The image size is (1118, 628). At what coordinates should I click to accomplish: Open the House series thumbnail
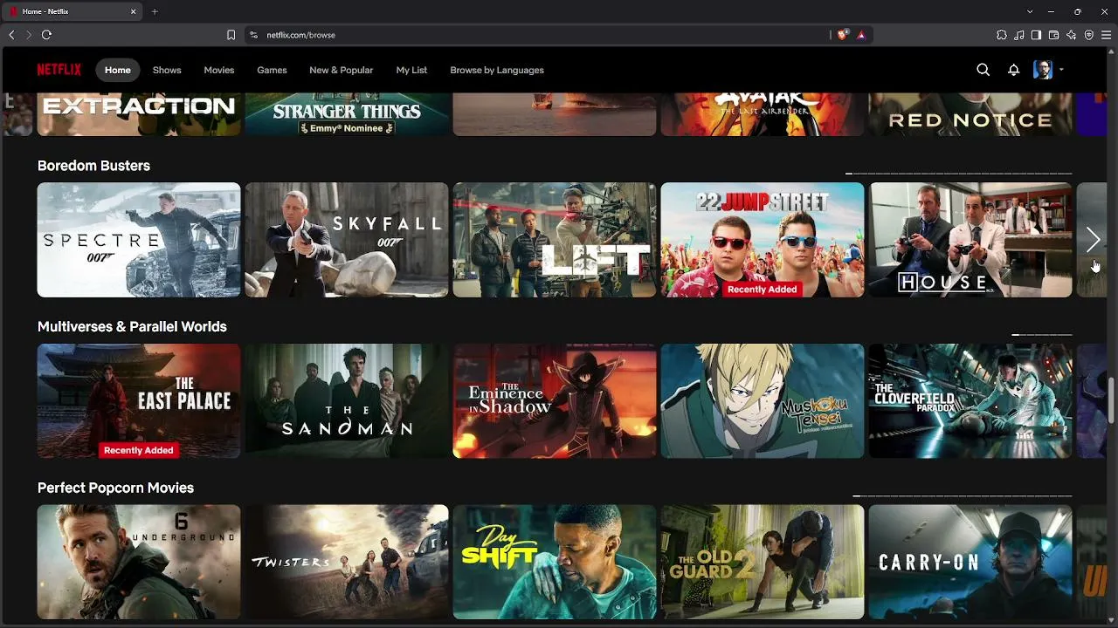[970, 240]
